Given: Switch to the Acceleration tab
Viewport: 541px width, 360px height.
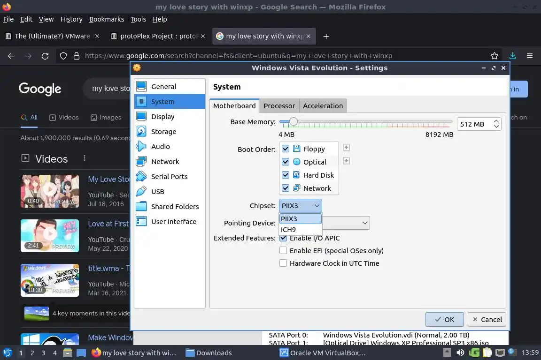Looking at the screenshot, I should [x=323, y=106].
